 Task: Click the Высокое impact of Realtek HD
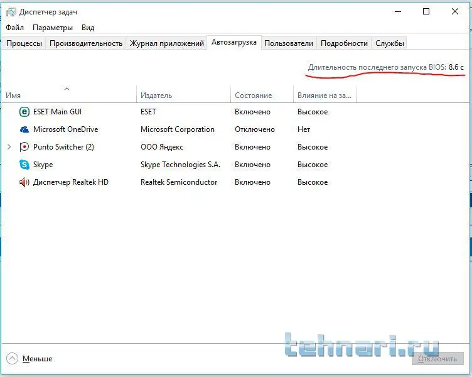[x=313, y=182]
